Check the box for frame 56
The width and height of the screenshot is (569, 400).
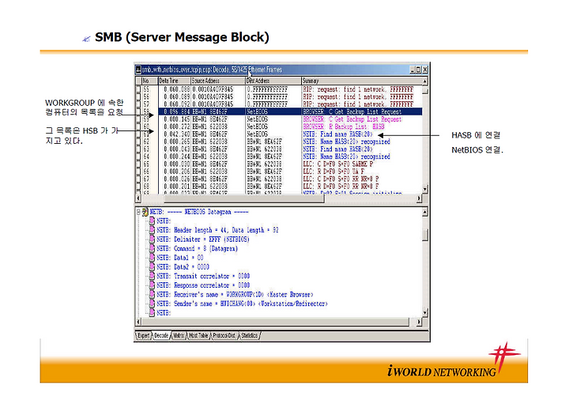pos(138,96)
